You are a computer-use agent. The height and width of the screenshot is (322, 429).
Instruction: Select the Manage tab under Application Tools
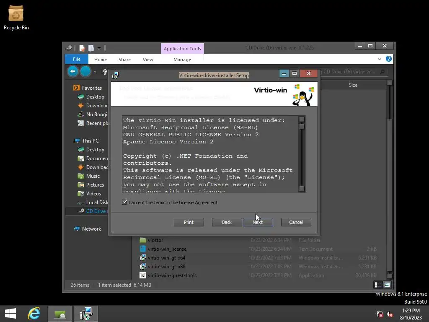[182, 60]
